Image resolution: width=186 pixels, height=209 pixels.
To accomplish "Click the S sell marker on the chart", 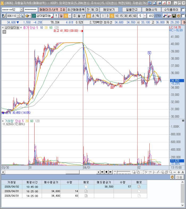I will [149, 53].
